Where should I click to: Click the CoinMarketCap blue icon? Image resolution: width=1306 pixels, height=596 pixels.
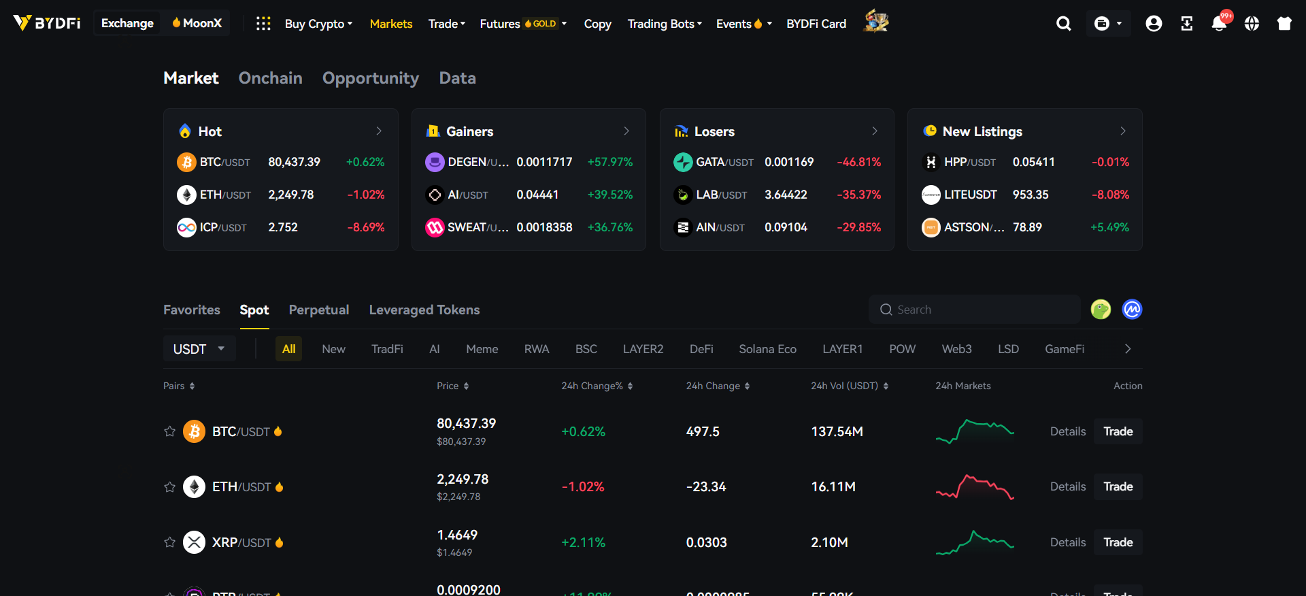click(x=1132, y=310)
